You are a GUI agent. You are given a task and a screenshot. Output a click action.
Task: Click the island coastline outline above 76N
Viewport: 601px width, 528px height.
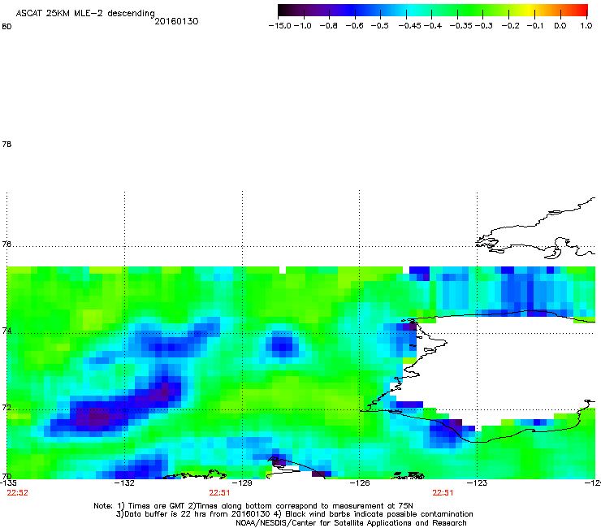[537, 230]
